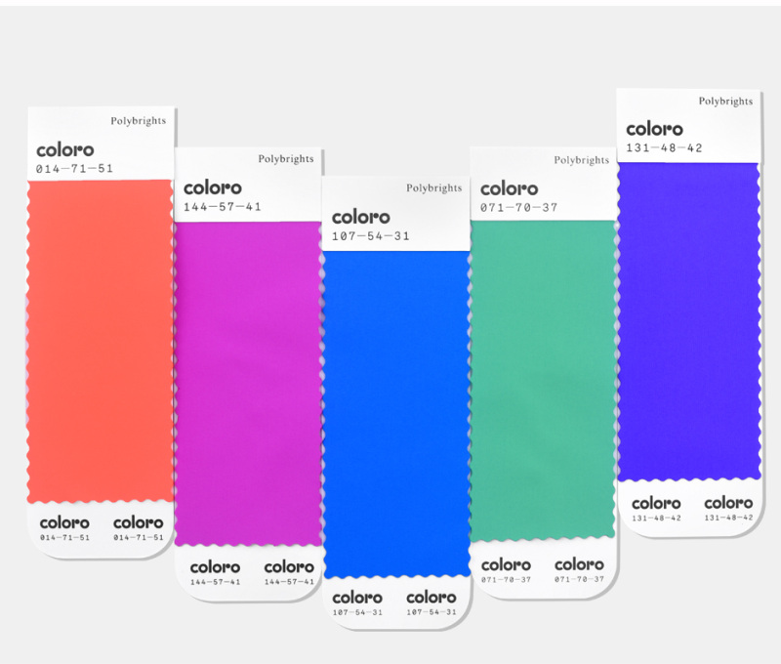
Task: Click the Polybrights label on the red card
Action: coord(138,121)
